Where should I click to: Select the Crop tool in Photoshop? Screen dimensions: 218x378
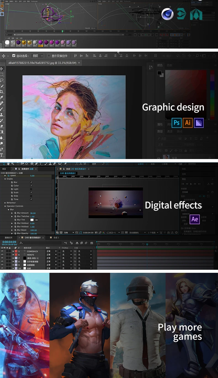click(x=2, y=92)
